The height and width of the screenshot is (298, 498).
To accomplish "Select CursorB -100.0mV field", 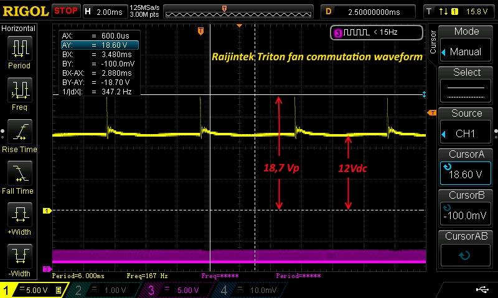I will (x=465, y=214).
